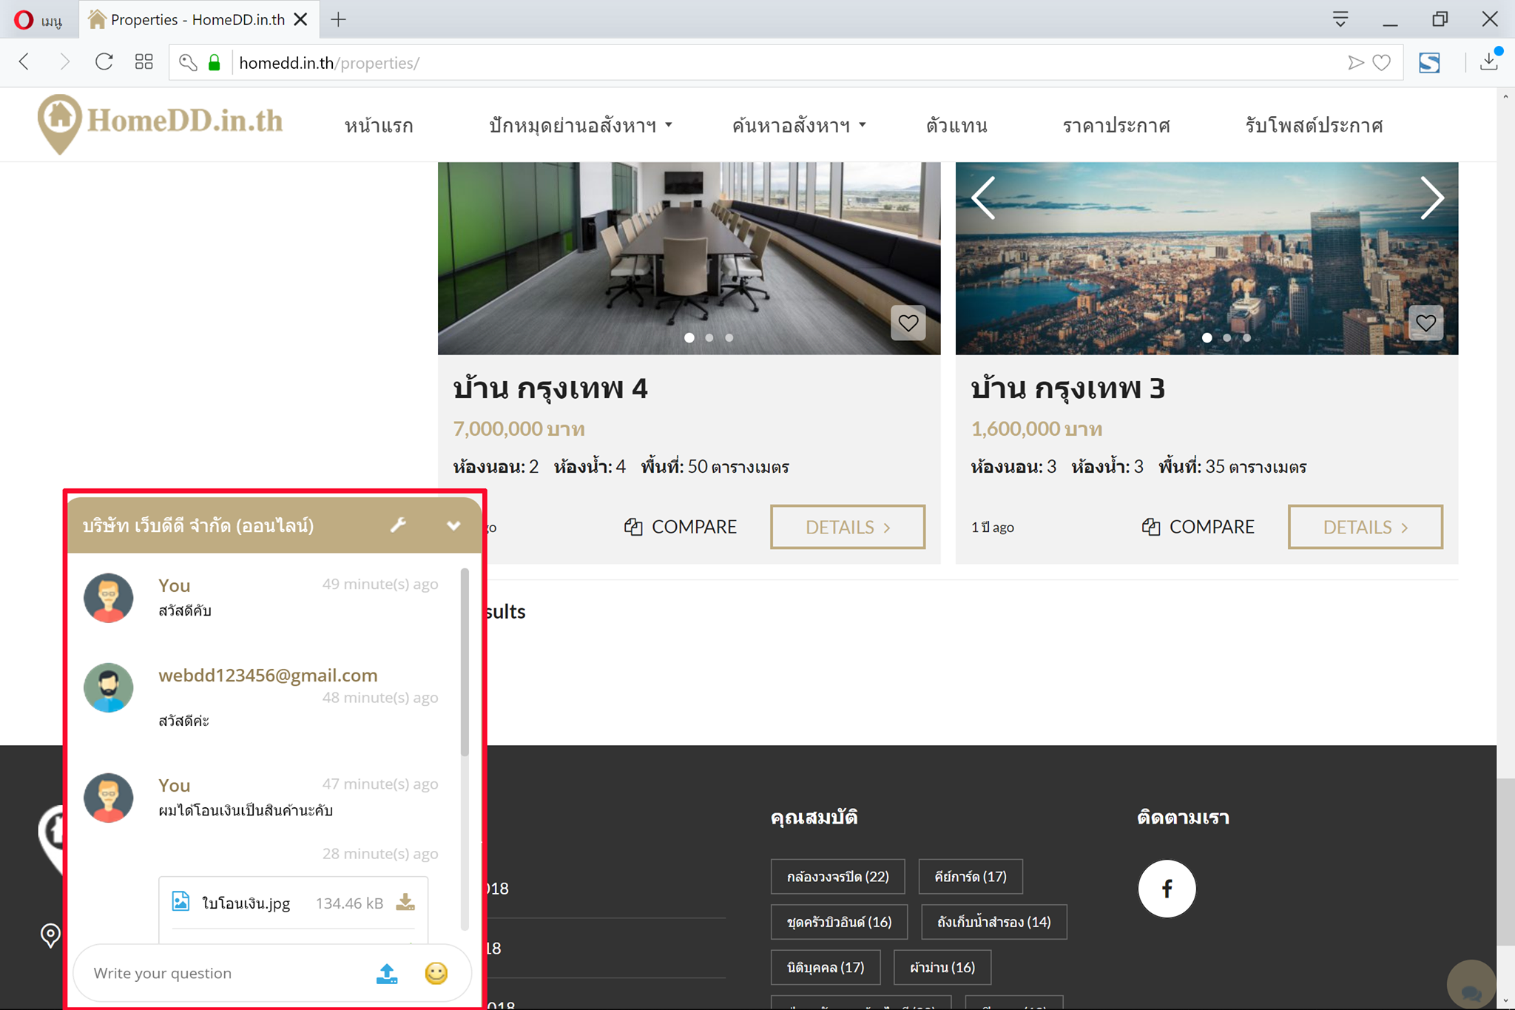
Task: Click the search magnifier in address bar
Action: point(188,63)
